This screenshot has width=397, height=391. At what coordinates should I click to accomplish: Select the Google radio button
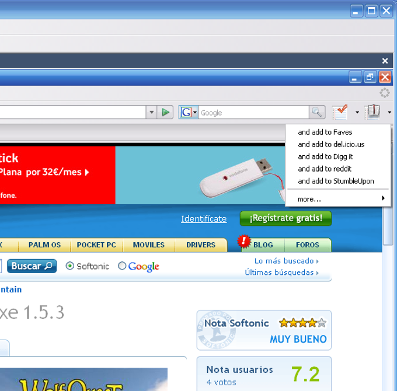[x=122, y=266]
